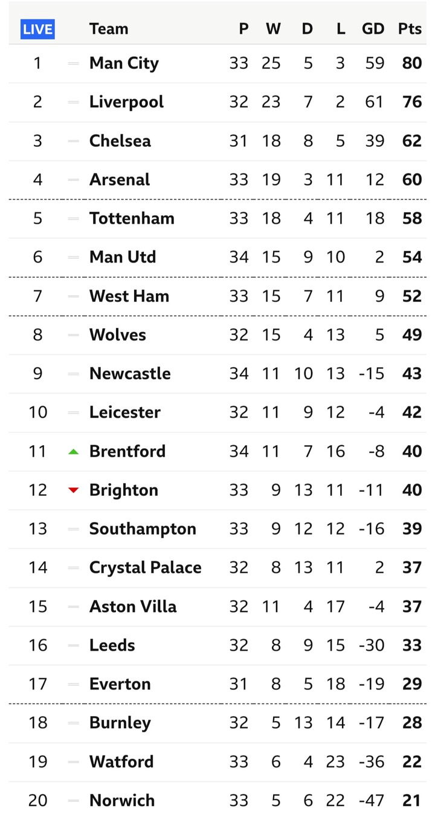Click the Team column header
The image size is (435, 814).
(x=109, y=28)
